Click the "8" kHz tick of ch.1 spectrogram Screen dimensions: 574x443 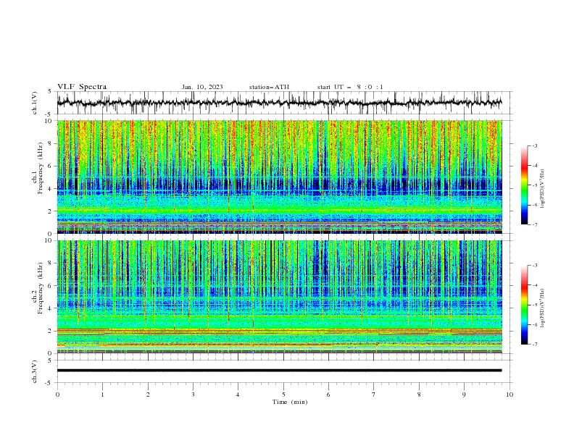click(51, 143)
